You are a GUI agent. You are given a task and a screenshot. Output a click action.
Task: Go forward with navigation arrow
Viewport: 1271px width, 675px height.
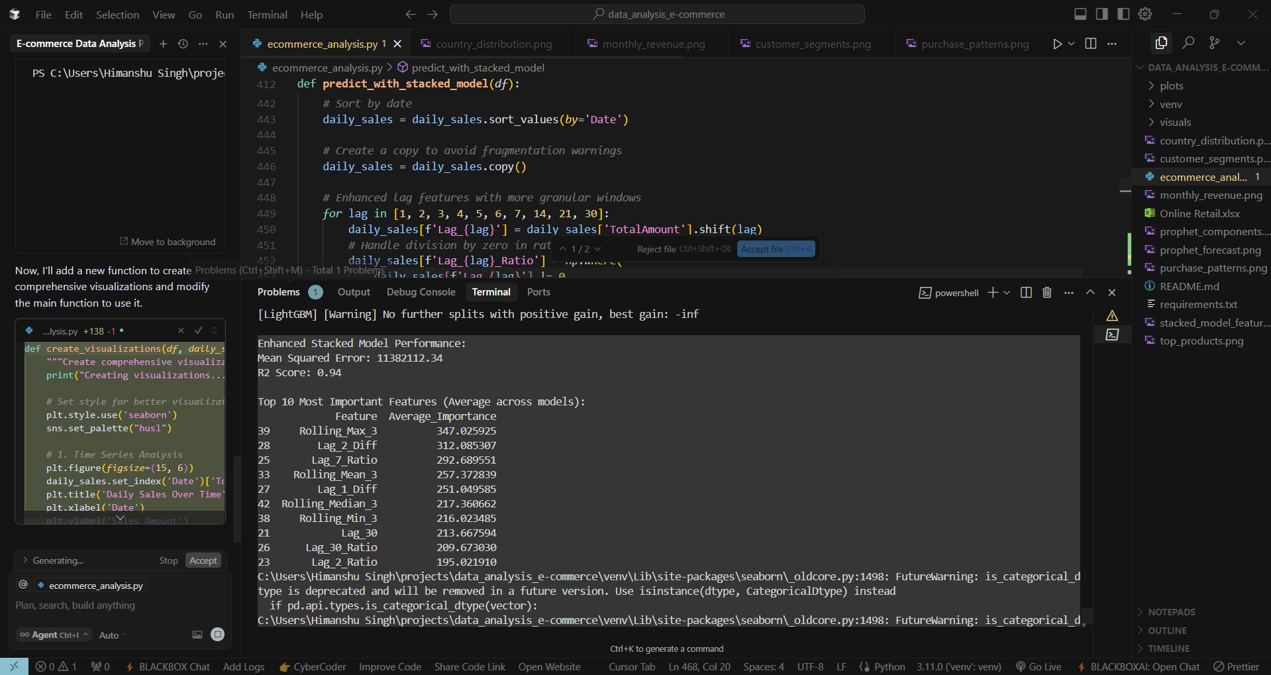point(432,14)
